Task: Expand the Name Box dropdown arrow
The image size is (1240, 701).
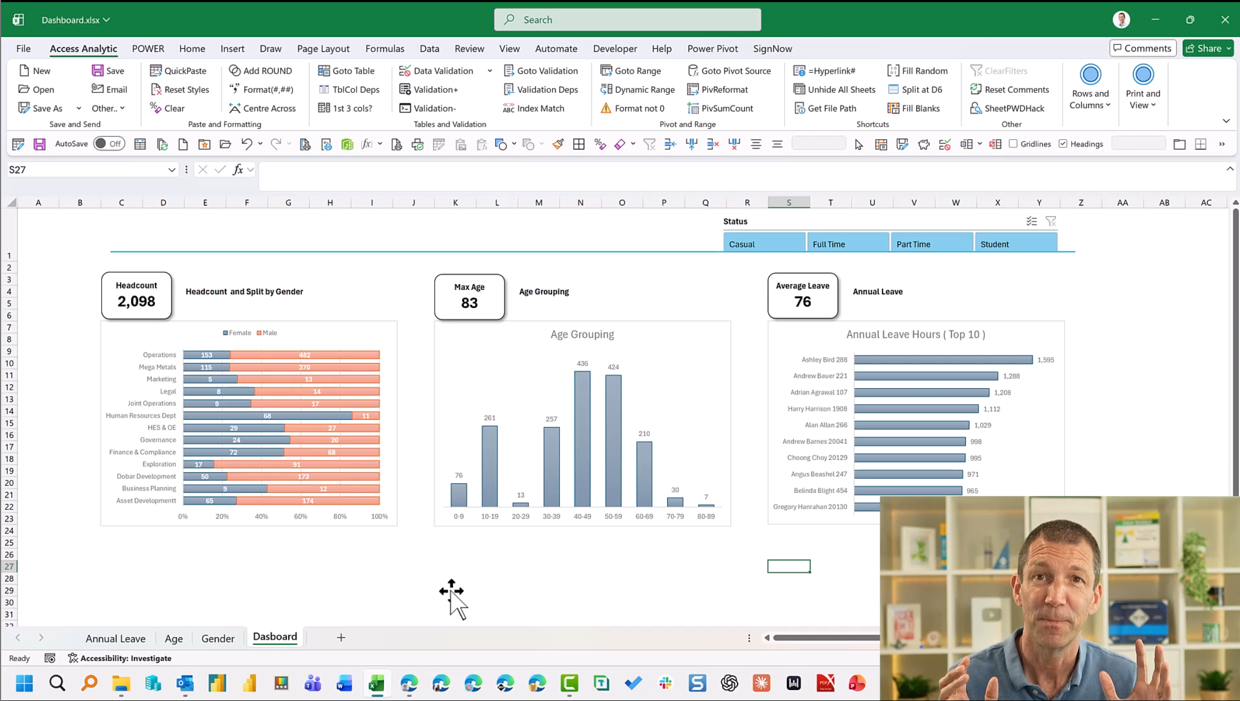Action: [171, 170]
